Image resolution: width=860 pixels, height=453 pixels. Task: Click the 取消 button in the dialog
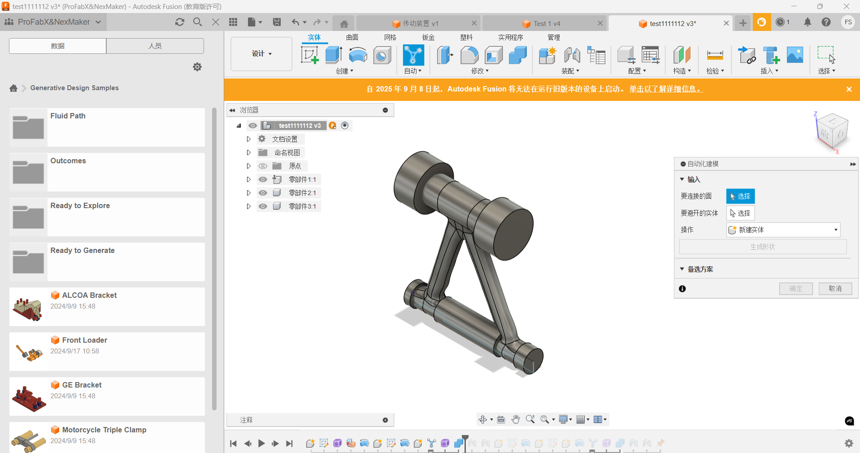click(x=835, y=288)
